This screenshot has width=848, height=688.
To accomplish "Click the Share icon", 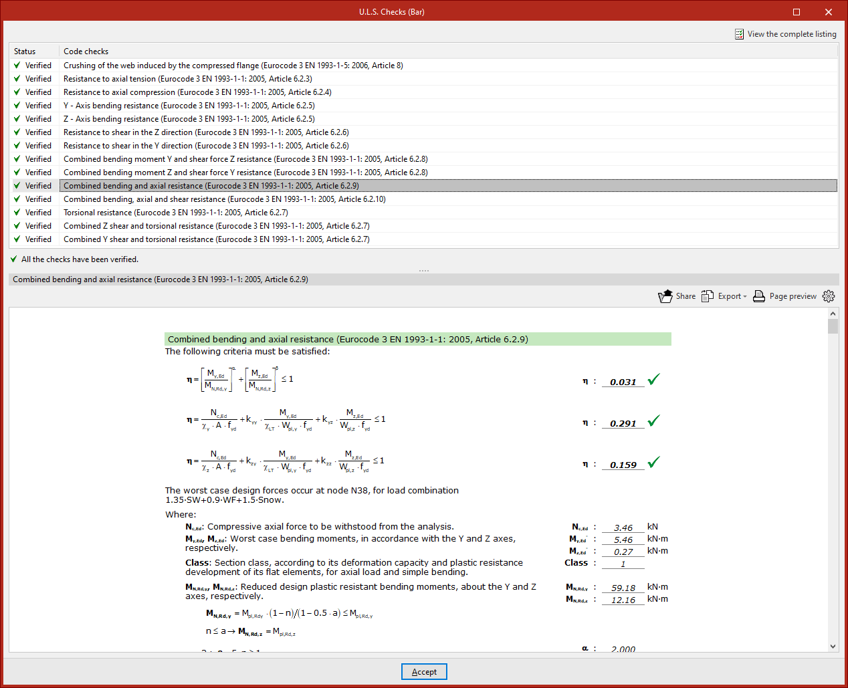I will pyautogui.click(x=665, y=296).
